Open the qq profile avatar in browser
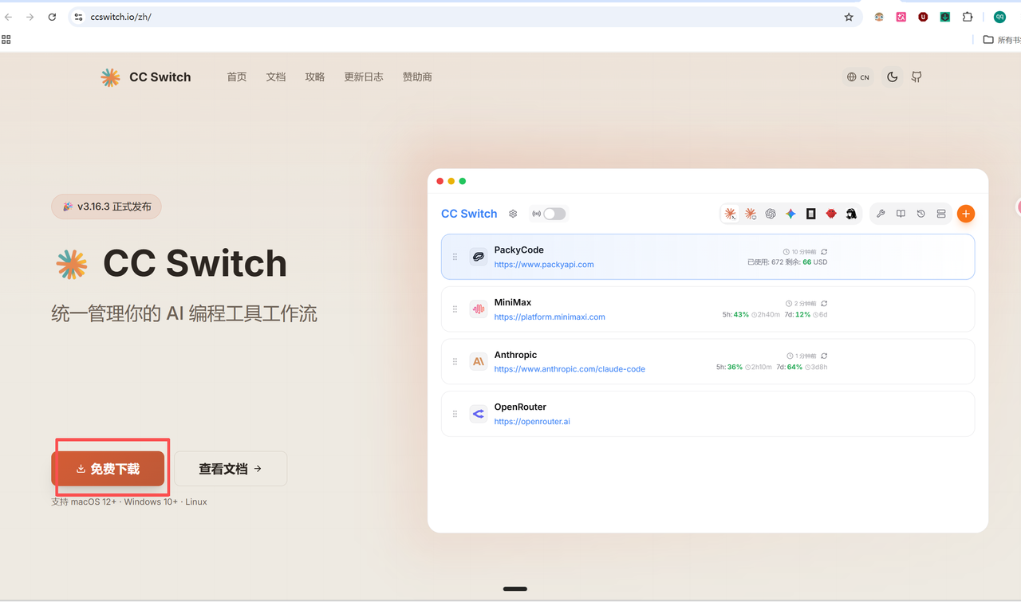1021x602 pixels. coord(999,17)
